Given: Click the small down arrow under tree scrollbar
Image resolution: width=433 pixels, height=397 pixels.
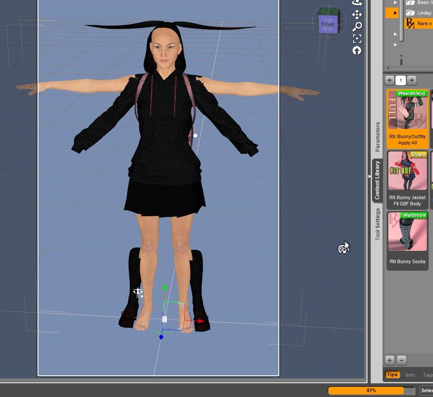Looking at the screenshot, I should [x=401, y=56].
